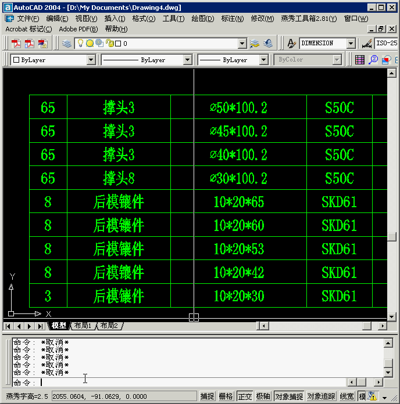Screen dimensions: 400x404
Task: Click the 模 model/paper status button
Action: tap(362, 396)
